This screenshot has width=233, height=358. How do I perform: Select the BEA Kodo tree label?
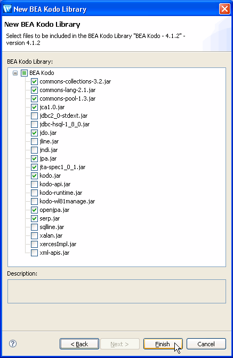click(x=42, y=73)
